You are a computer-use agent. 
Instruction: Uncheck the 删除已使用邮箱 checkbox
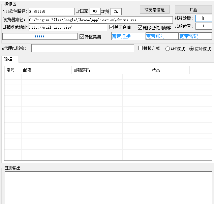coord(140,28)
